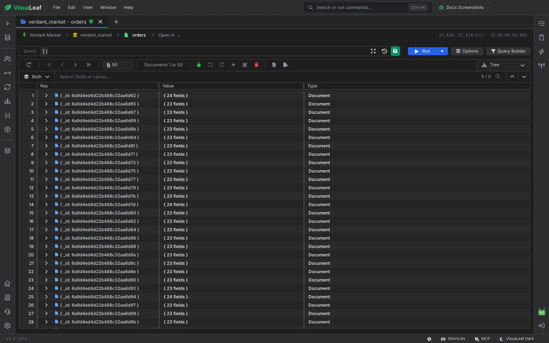Go to the next page of documents
The height and width of the screenshot is (343, 549).
[x=75, y=65]
